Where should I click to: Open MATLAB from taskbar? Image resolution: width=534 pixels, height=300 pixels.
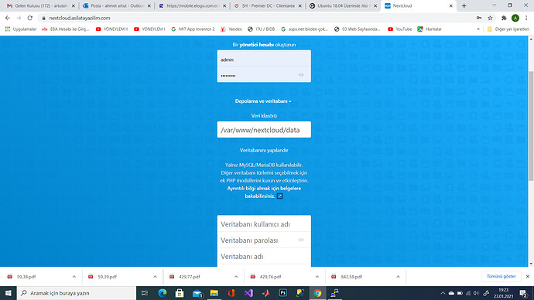(266, 293)
